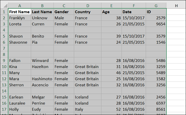Image resolution: width=186 pixels, height=115 pixels.
Task: Click the Date cell in row 11
Action: click(134, 73)
